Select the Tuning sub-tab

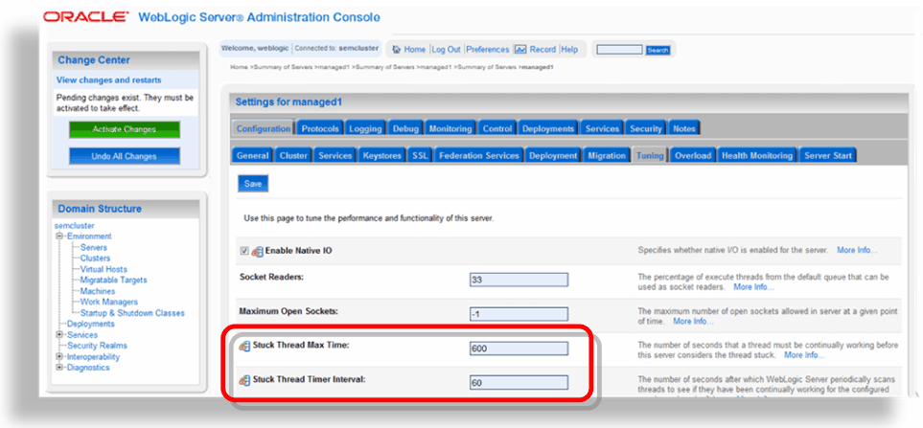click(x=650, y=156)
